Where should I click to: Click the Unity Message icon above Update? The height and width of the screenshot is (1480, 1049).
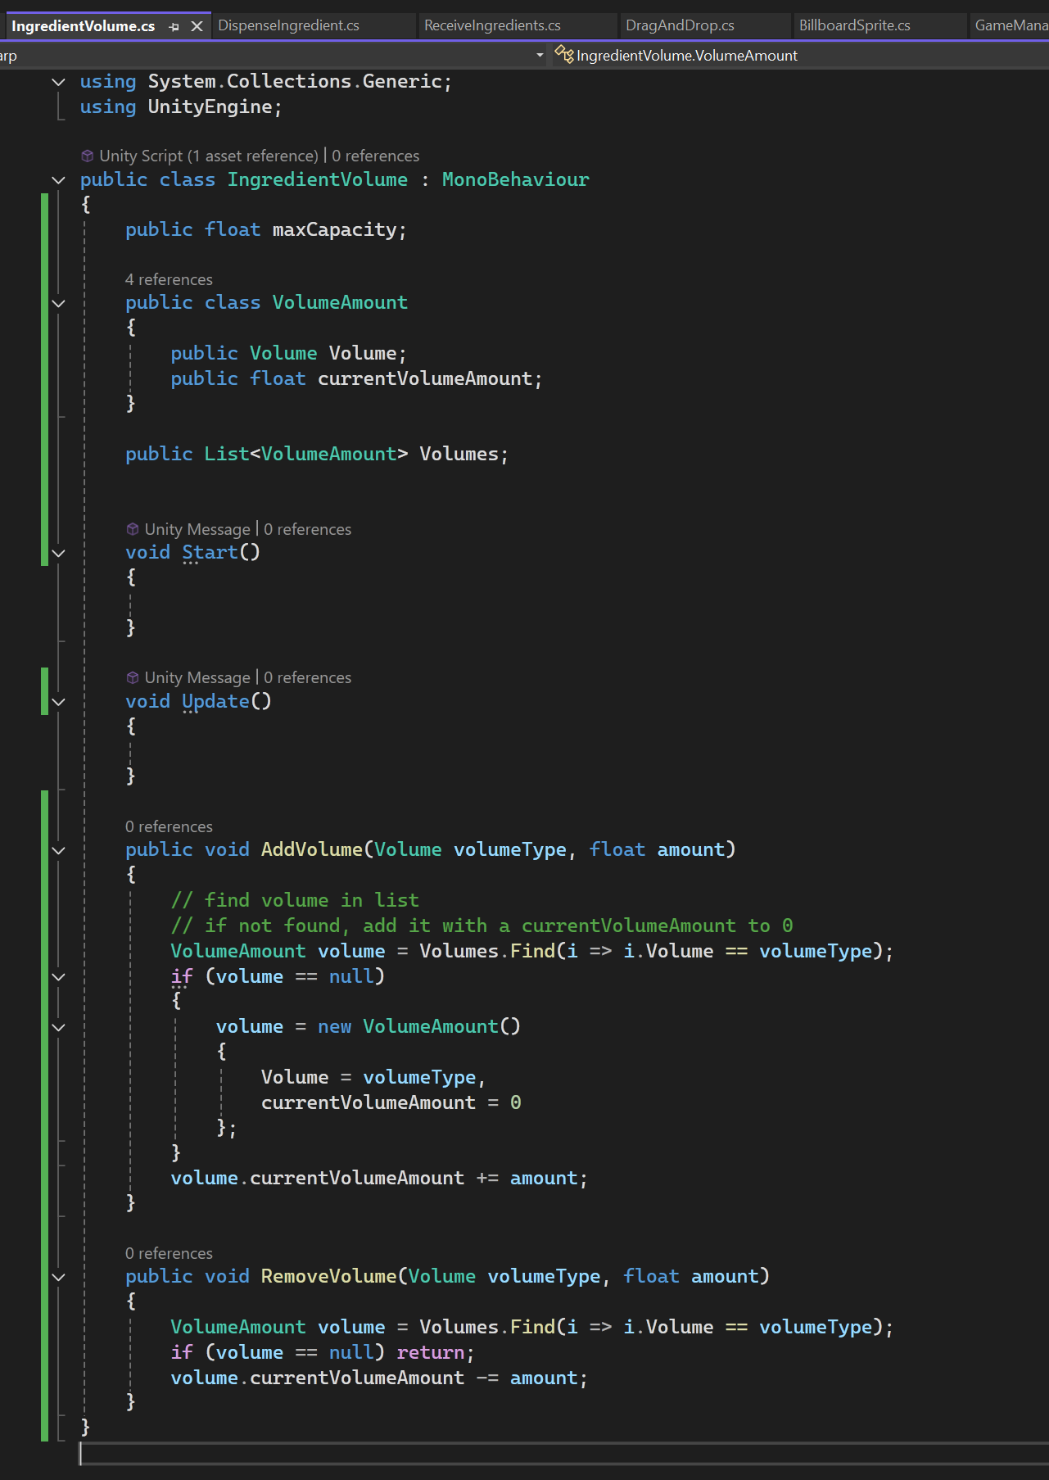tap(133, 677)
